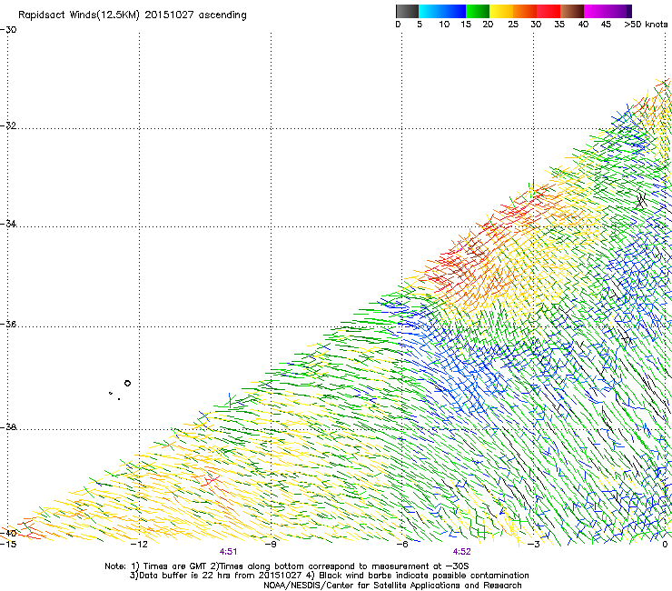Image resolution: width=672 pixels, height=591 pixels.
Task: Click the latitude label '-36'
Action: (x=8, y=324)
